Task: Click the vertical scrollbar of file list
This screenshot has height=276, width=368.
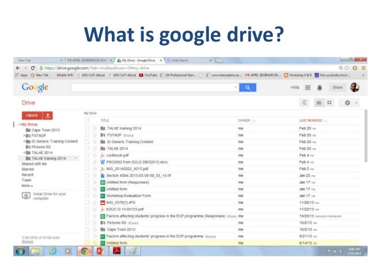Action: click(366, 135)
